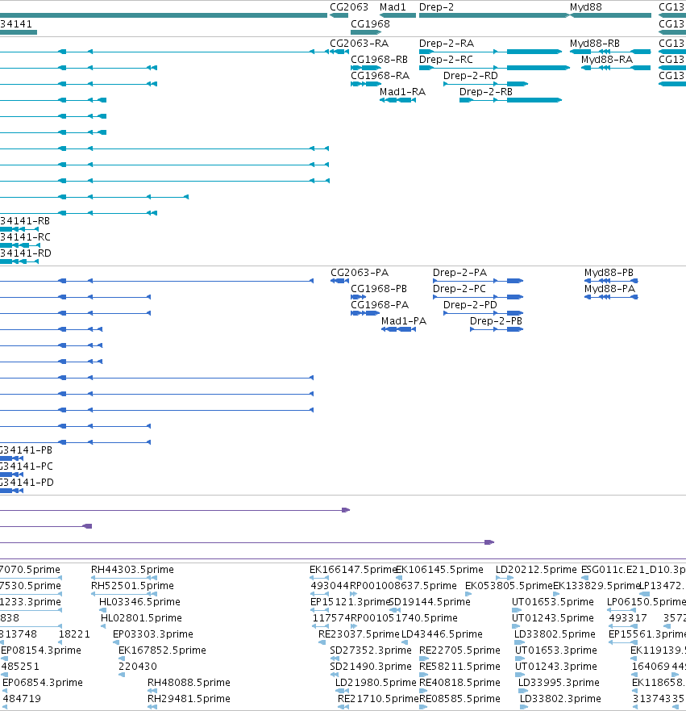Select EST label EK167852.5prime
686x711 pixels.
click(x=162, y=650)
